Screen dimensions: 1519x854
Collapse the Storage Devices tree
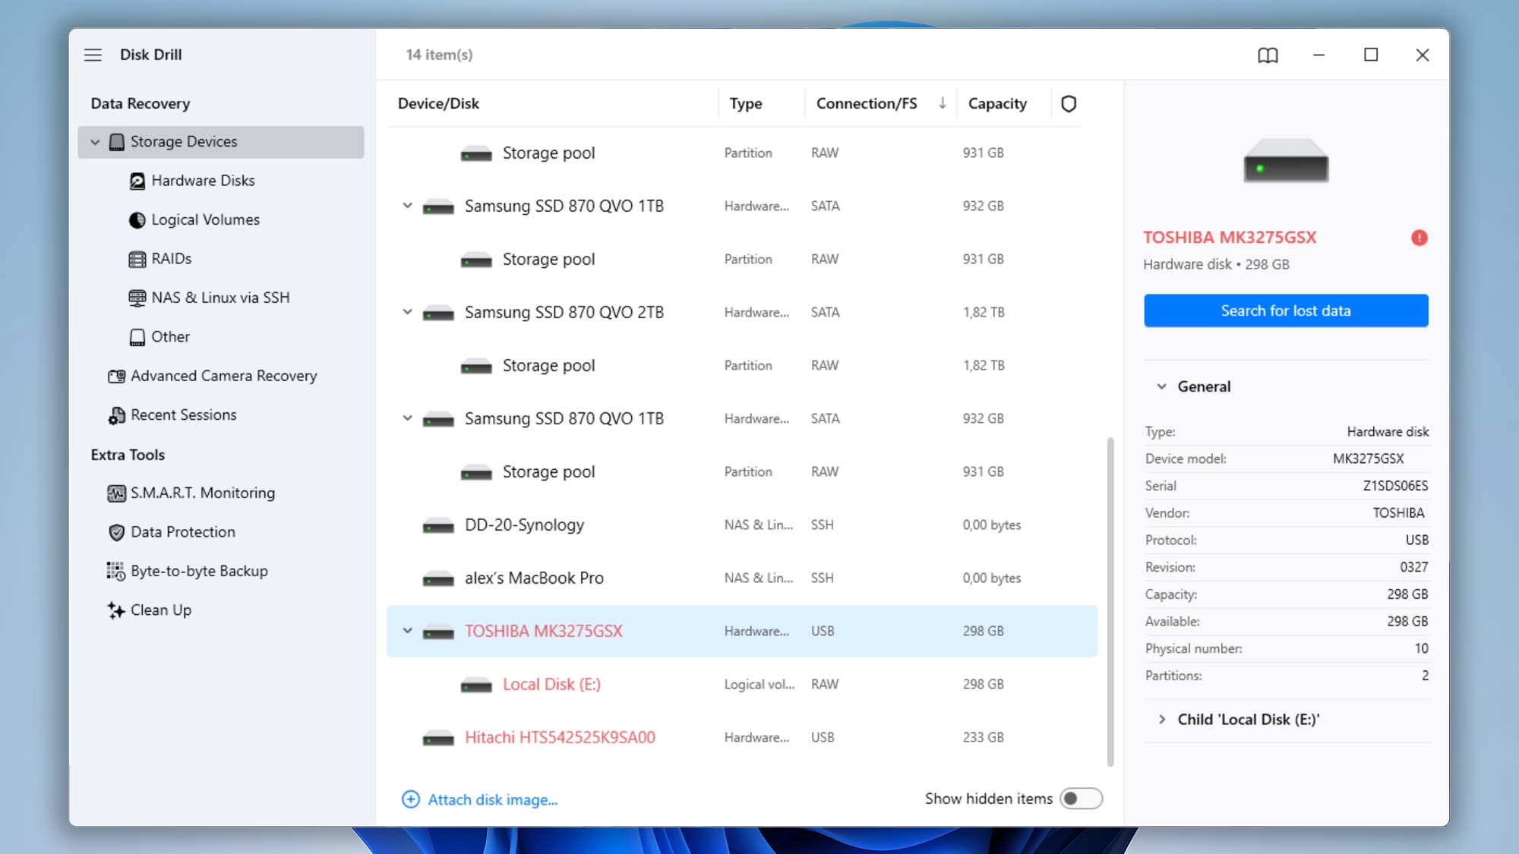point(95,142)
